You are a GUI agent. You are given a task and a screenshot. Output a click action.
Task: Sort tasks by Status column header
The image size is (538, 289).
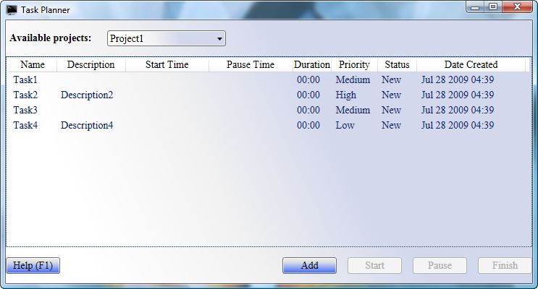tap(397, 65)
